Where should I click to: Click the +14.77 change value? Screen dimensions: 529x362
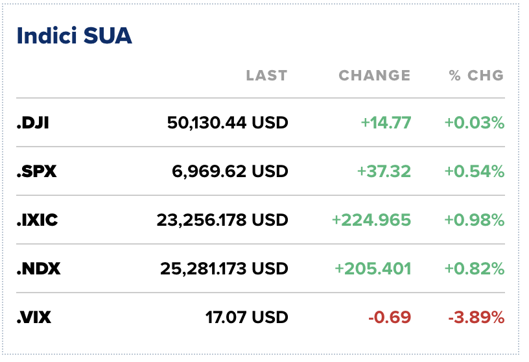386,122
